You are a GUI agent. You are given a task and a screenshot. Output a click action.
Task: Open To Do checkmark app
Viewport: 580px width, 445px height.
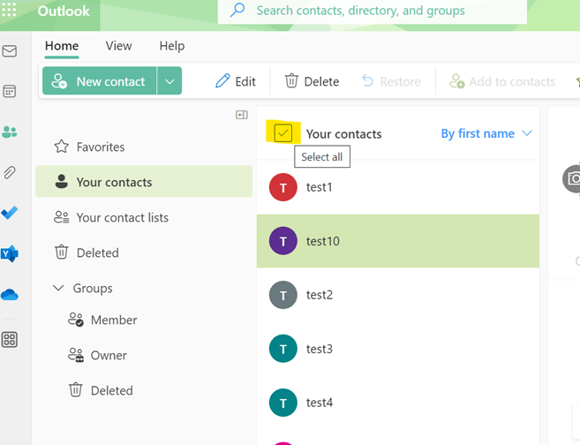tap(9, 213)
